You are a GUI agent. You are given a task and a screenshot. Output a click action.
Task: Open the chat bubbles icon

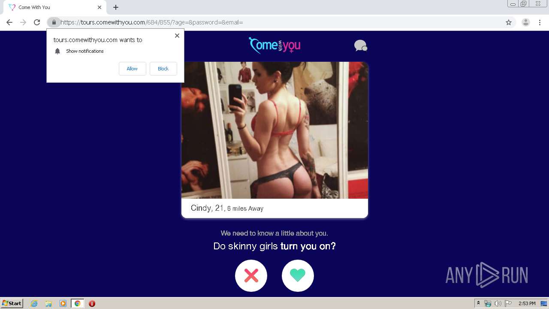point(360,45)
